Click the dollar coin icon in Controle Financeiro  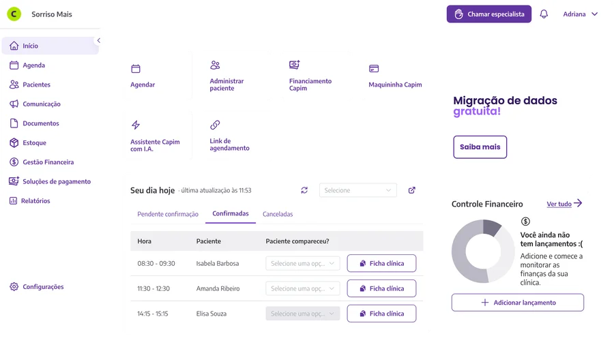tap(525, 222)
